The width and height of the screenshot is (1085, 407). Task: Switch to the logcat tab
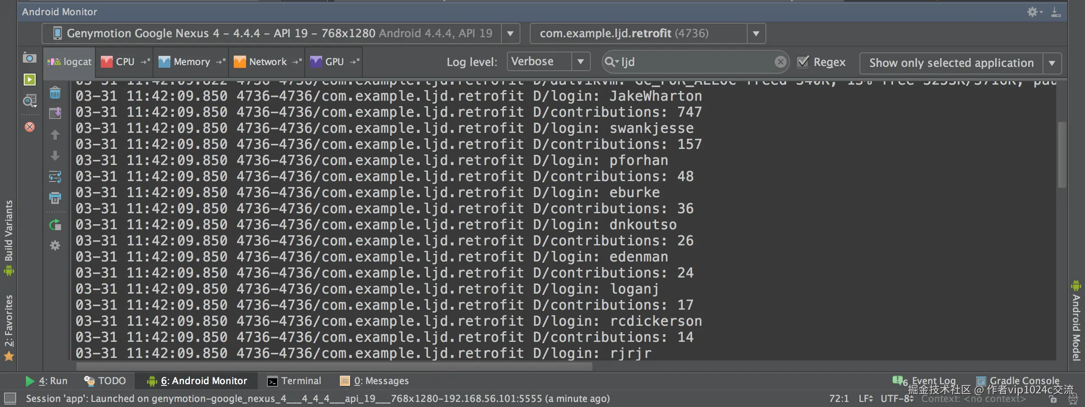click(70, 62)
